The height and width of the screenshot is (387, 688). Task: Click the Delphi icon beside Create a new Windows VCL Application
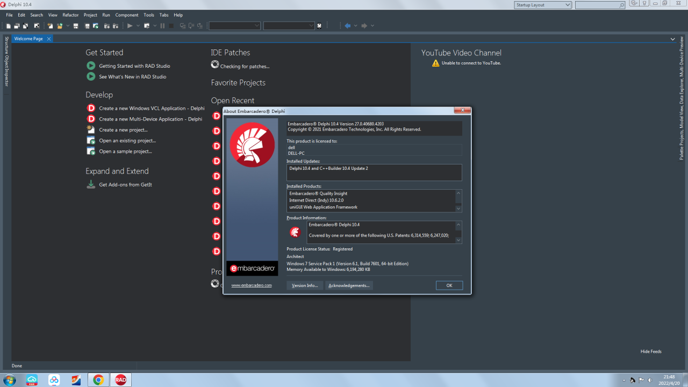click(91, 108)
